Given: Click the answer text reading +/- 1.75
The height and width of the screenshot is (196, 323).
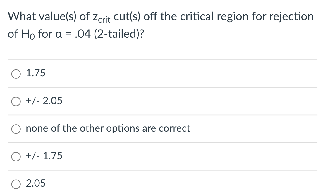Looking at the screenshot, I should coord(44,156).
